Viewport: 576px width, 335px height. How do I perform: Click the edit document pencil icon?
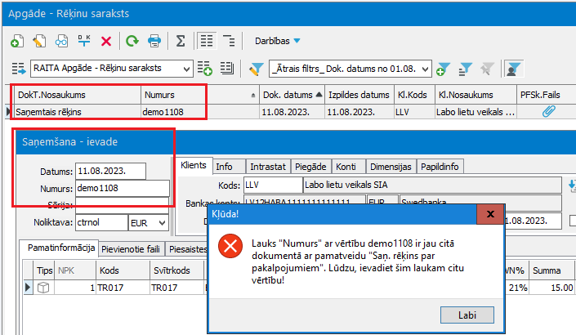(x=39, y=41)
